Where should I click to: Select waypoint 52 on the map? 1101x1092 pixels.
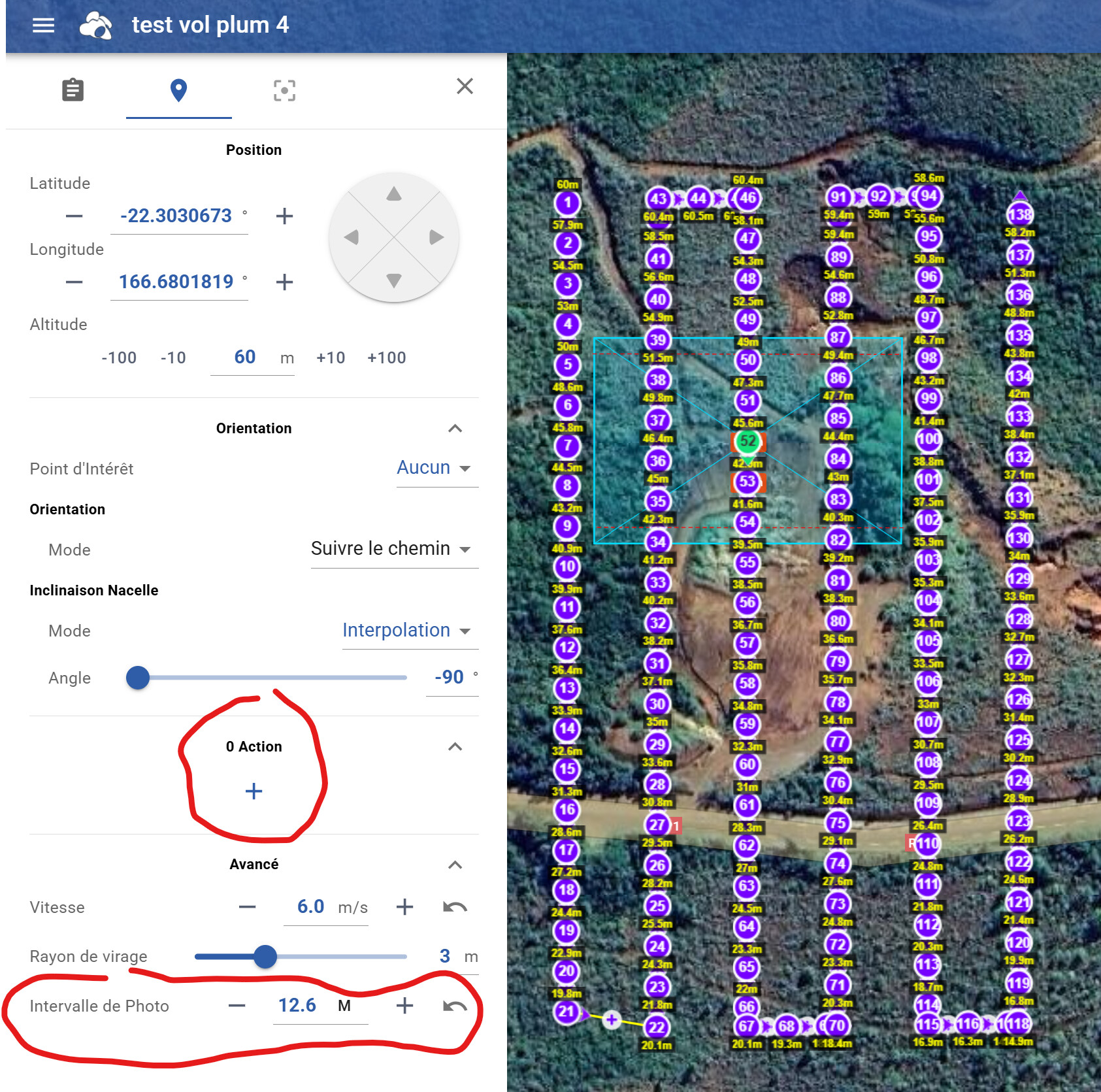[x=748, y=441]
